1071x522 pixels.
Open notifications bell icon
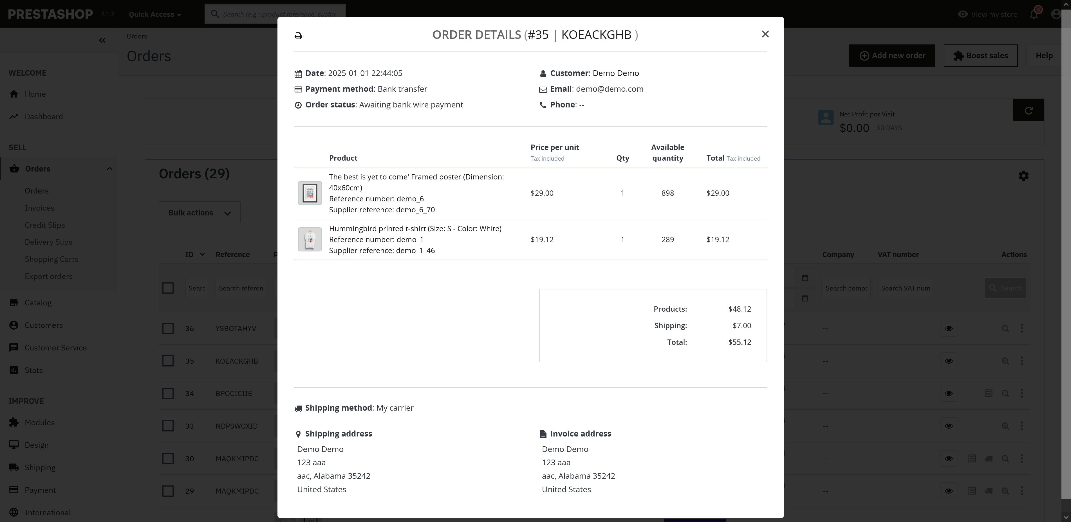(x=1034, y=14)
